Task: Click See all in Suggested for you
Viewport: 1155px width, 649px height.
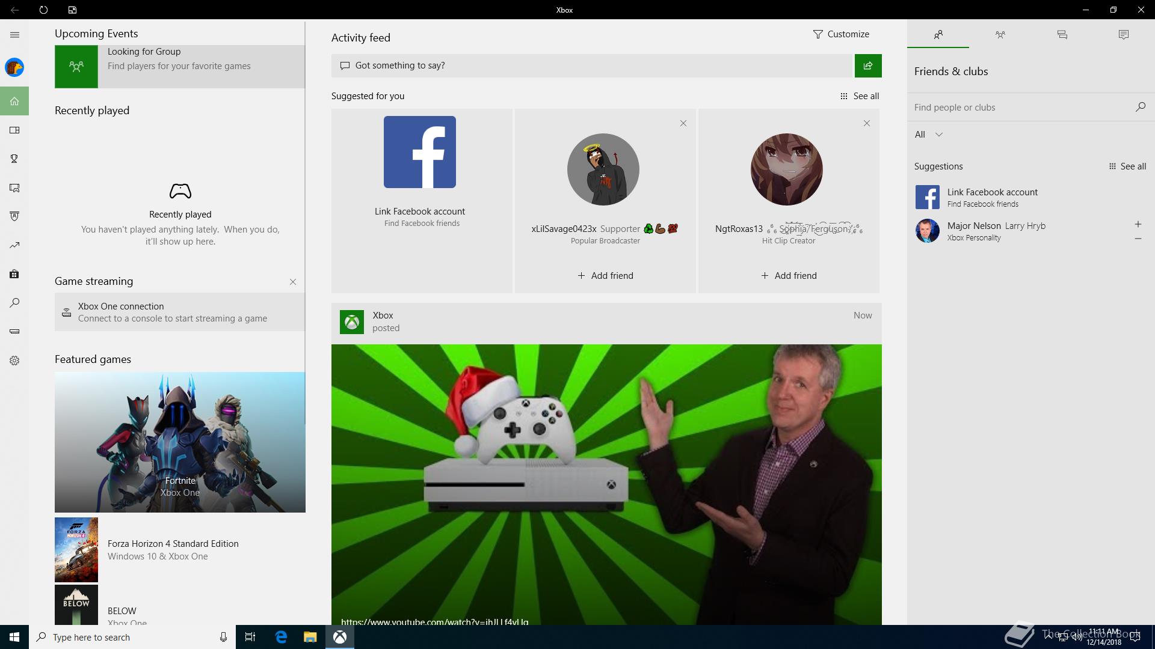Action: coord(860,96)
